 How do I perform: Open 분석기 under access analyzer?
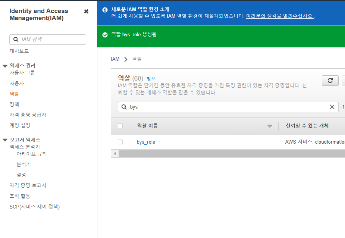pos(24,165)
